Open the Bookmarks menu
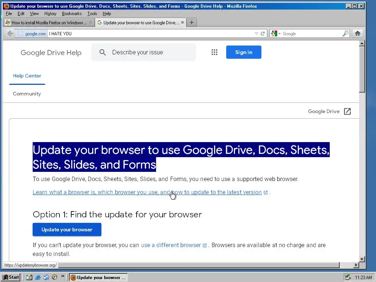Screen dimensions: 376x282 pos(72,14)
